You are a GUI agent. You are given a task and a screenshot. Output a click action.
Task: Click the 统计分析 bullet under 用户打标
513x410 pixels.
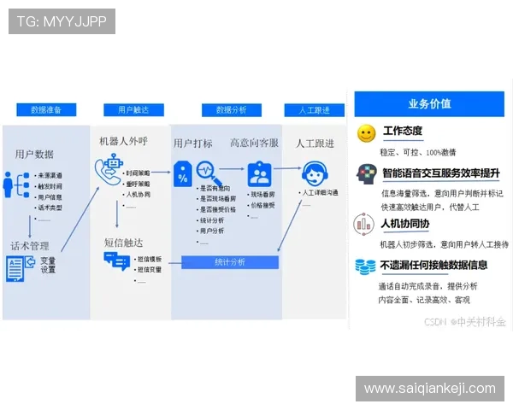tap(211, 220)
